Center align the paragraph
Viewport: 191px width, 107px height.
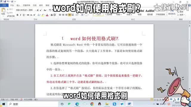pos(63,15)
